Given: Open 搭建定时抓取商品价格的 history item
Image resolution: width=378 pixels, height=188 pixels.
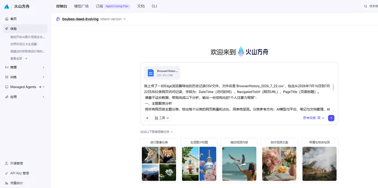Looking at the screenshot, I should [x=28, y=51].
